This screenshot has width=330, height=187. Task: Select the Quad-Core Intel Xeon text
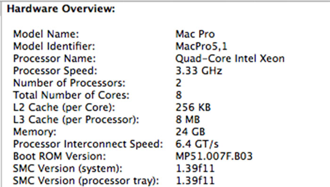pos(230,58)
